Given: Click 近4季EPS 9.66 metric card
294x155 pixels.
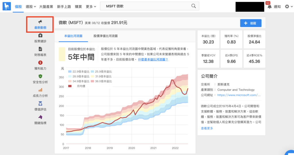Looking at the screenshot, I should pyautogui.click(x=231, y=59).
